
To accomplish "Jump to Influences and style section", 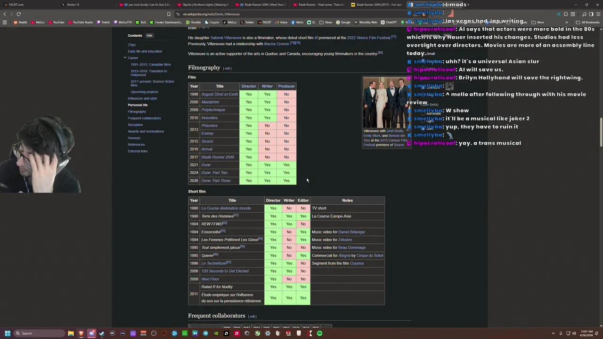I will (x=142, y=98).
